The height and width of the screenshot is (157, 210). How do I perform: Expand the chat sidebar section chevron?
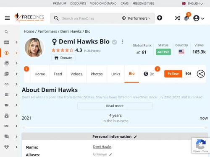(16, 136)
